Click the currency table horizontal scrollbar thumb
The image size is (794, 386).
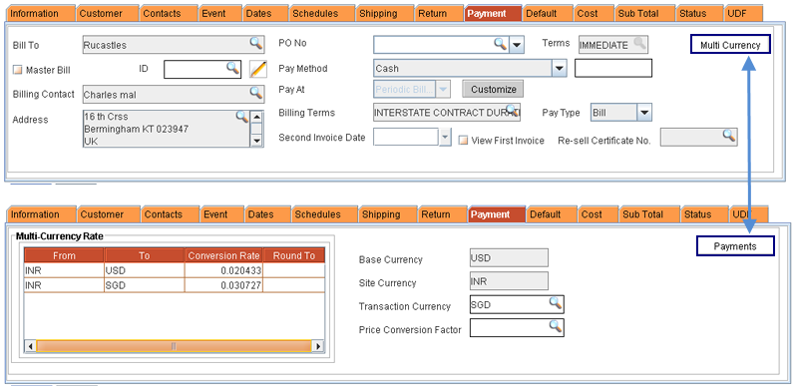[174, 346]
